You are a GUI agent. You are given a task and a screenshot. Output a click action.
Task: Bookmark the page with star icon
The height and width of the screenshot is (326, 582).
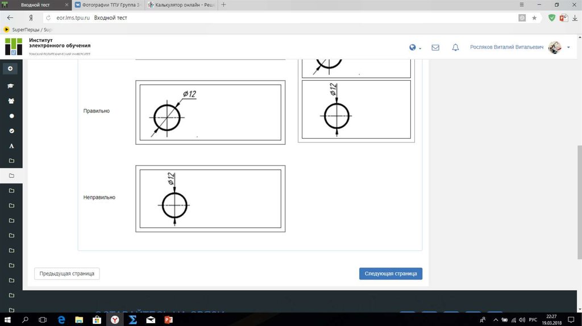(x=534, y=18)
